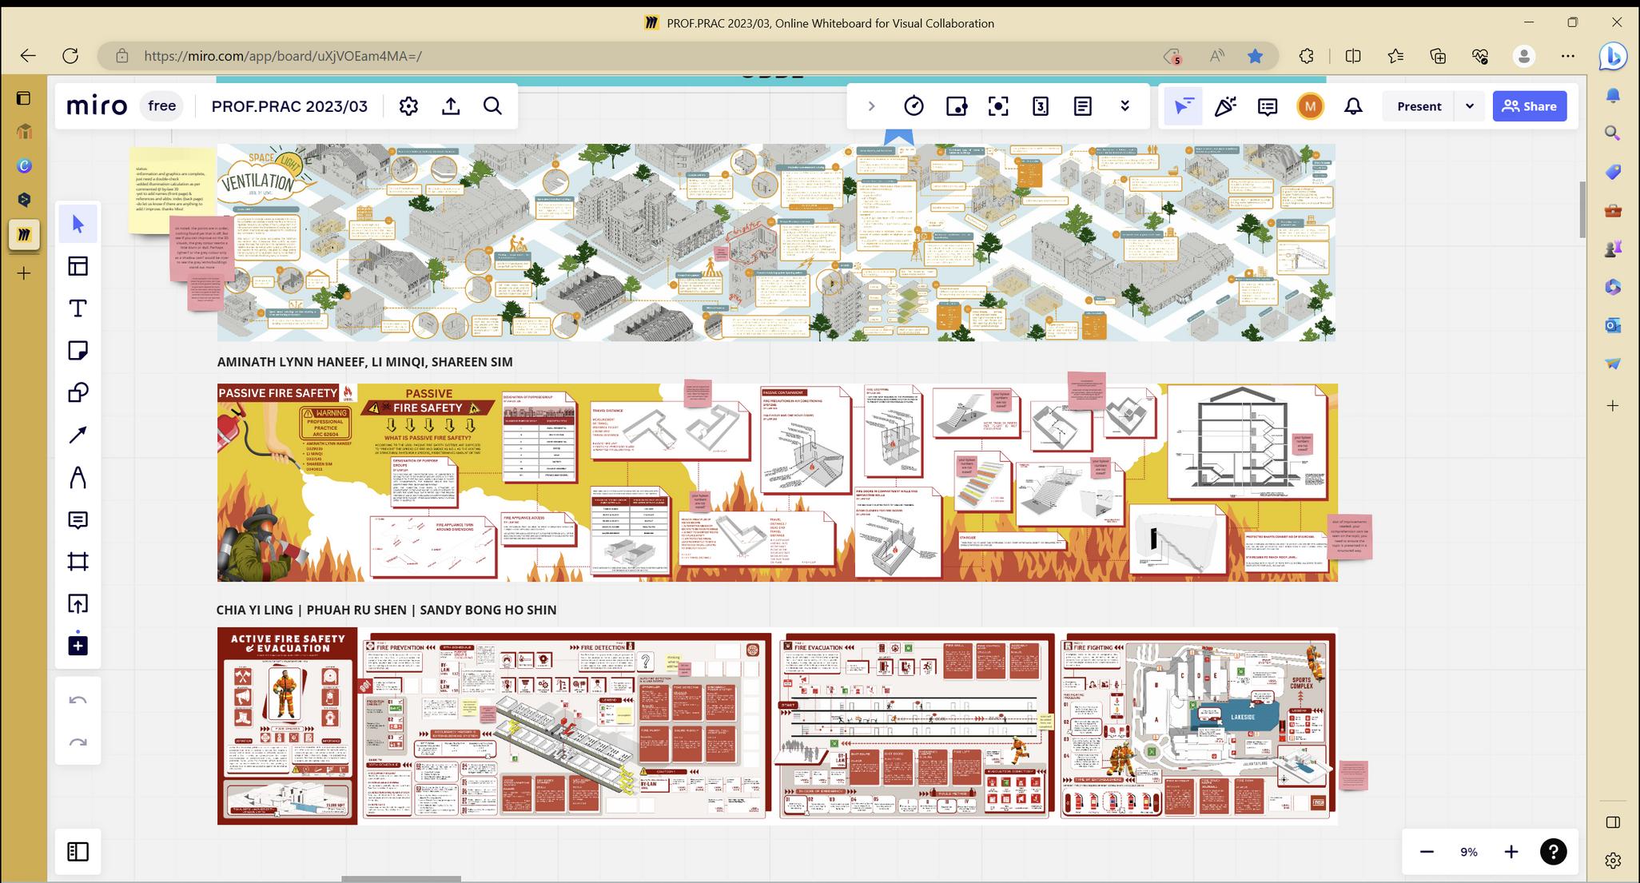The image size is (1640, 883).
Task: Toggle collaborator cursors visibility
Action: 1184,106
